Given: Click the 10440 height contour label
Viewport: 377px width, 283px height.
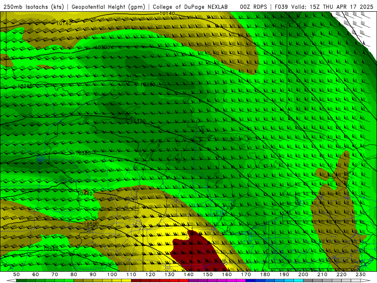Looking at the screenshot, I should tap(85, 194).
